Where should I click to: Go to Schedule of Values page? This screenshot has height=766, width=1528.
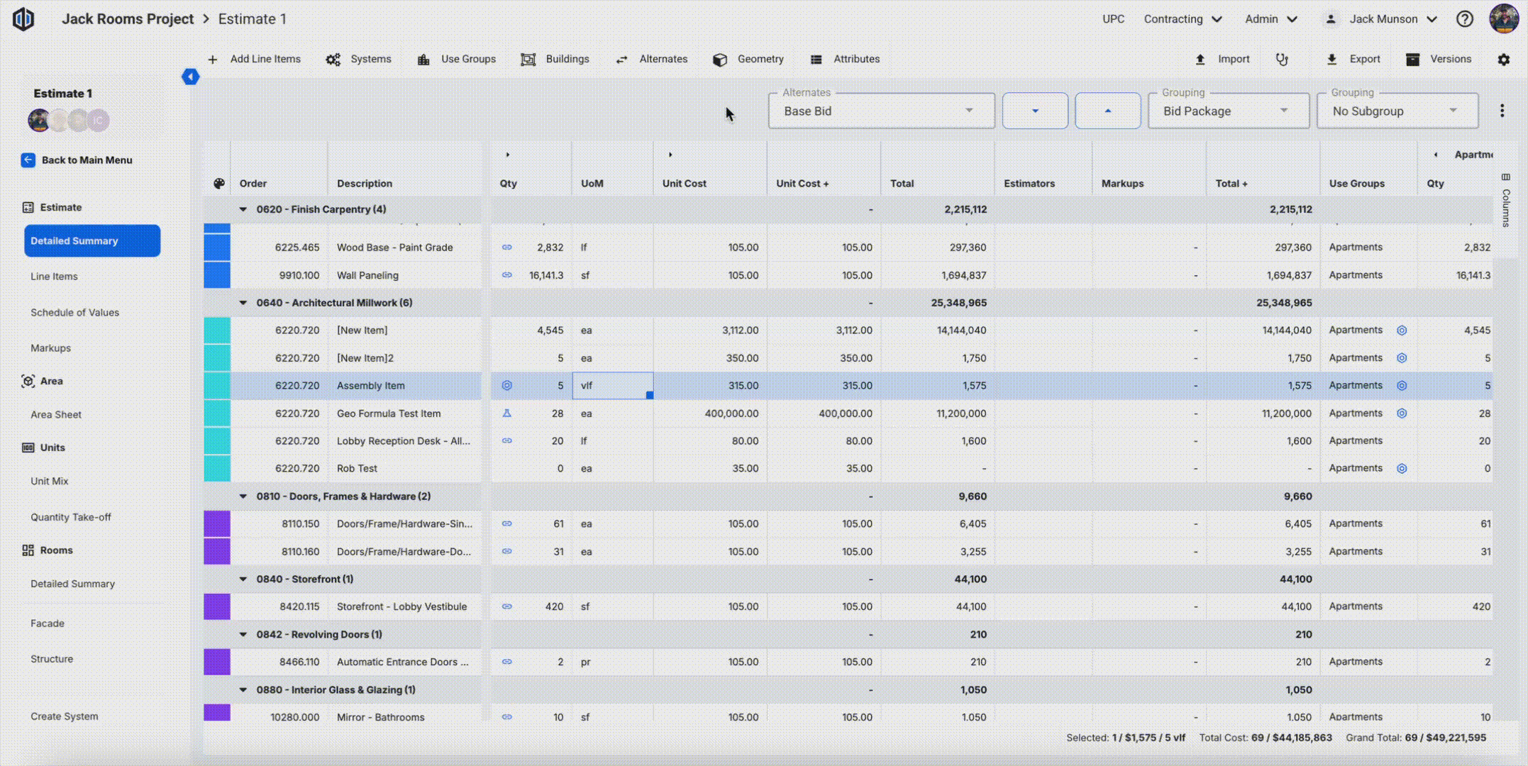click(x=74, y=313)
